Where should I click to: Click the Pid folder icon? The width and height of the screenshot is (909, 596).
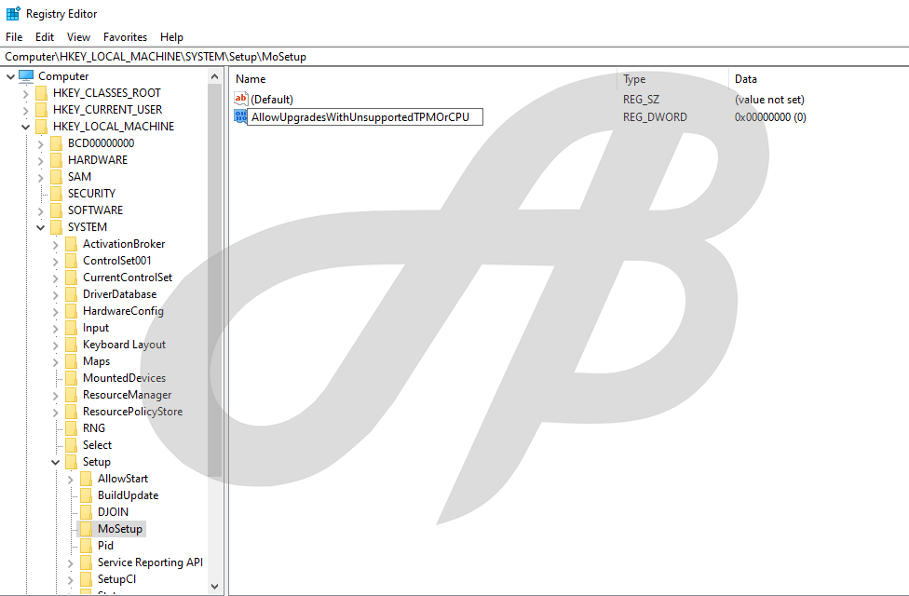[87, 546]
